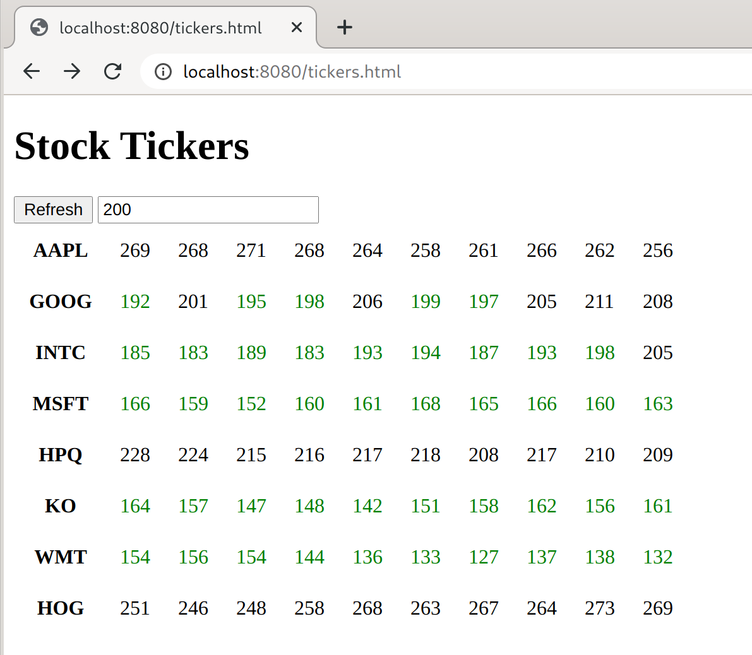Click GOOG value 206

367,302
